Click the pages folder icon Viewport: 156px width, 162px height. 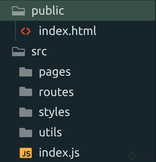(x=26, y=72)
